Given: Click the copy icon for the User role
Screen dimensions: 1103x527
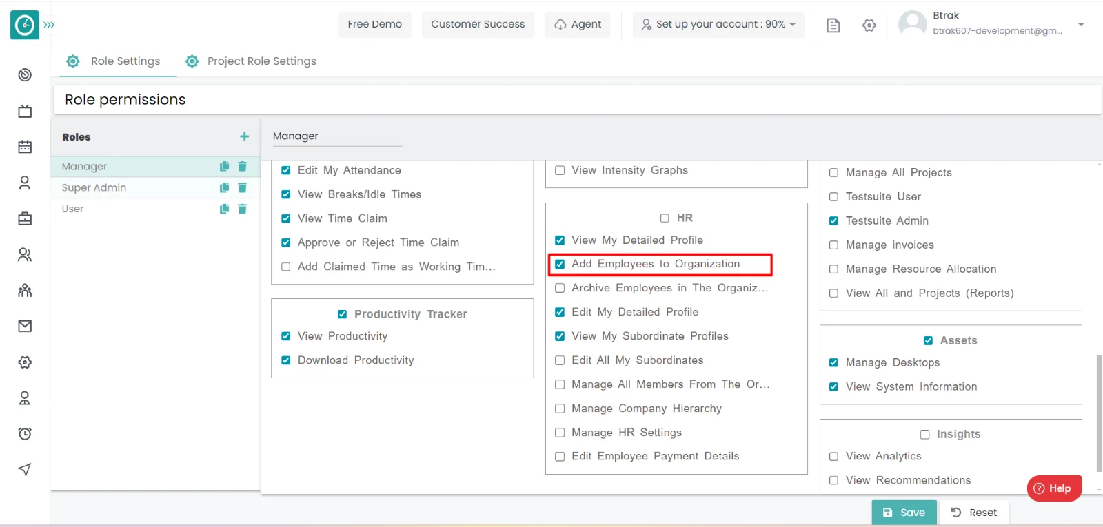Looking at the screenshot, I should [224, 209].
